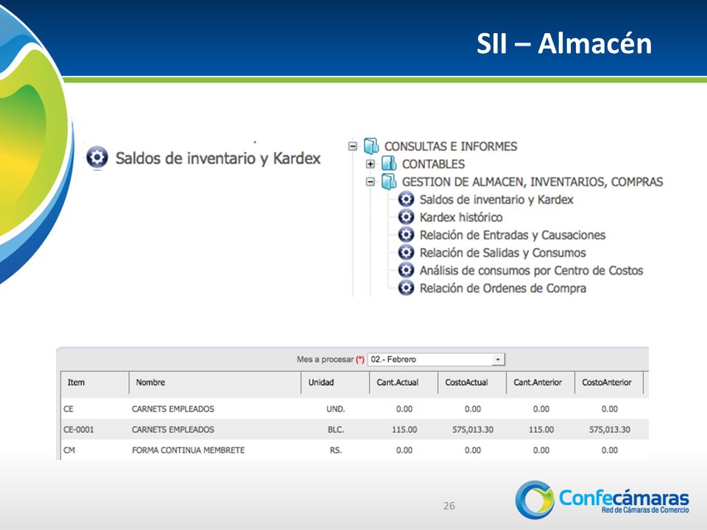This screenshot has height=530, width=707.
Task: Click the Confecámaras logo
Action: (x=602, y=499)
